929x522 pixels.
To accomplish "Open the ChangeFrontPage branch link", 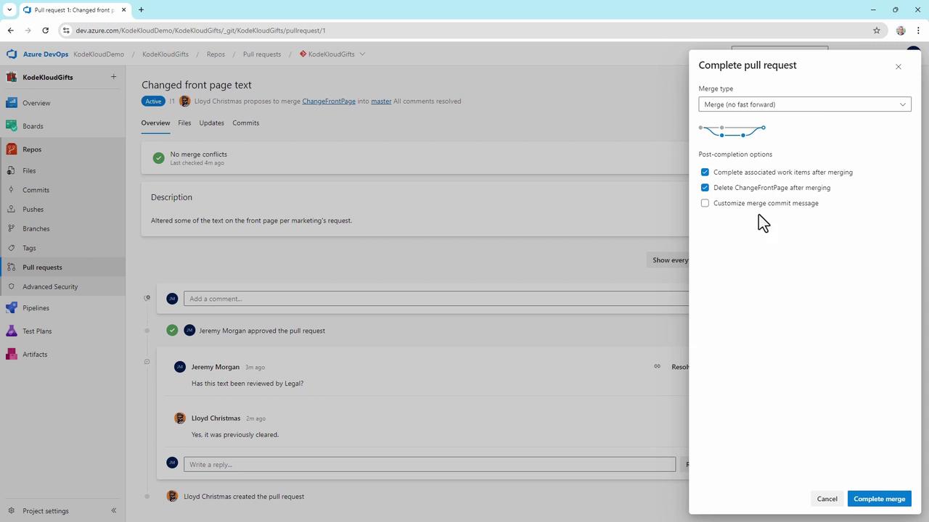I will point(329,101).
